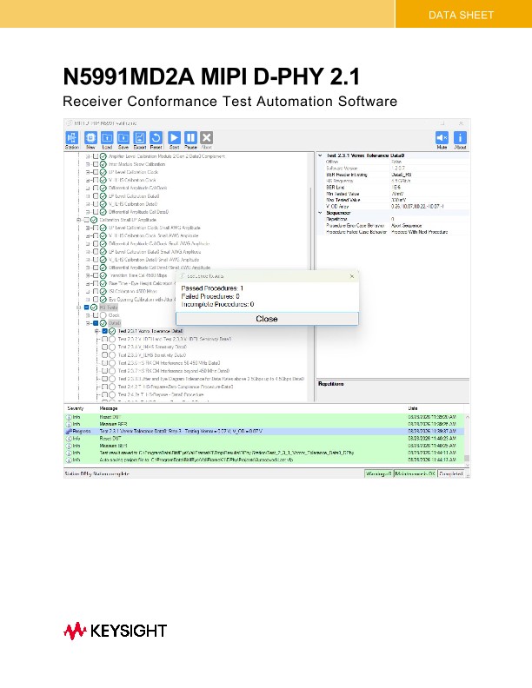
Task: Select tree row Transition Time Cal 4500 Mbps
Action: point(138,275)
